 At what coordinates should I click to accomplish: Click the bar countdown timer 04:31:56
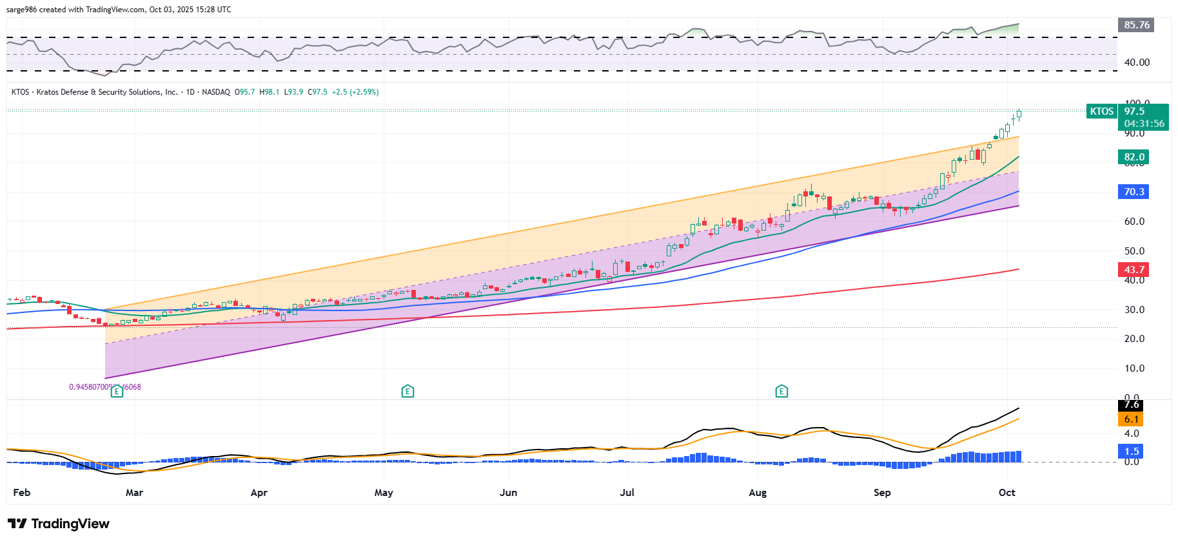[x=1144, y=124]
